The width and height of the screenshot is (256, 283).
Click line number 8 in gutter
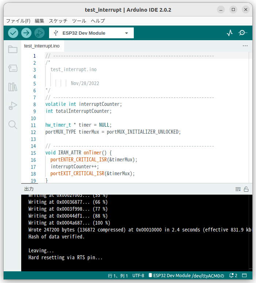pyautogui.click(x=34, y=104)
